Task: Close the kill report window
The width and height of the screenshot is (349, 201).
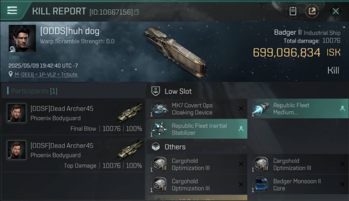Action: coord(336,11)
